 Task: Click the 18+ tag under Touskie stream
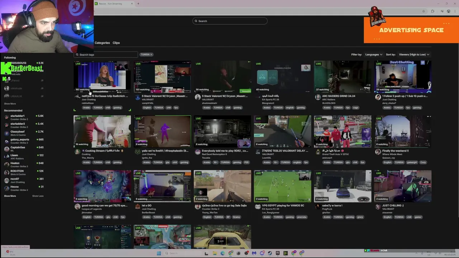(216, 163)
